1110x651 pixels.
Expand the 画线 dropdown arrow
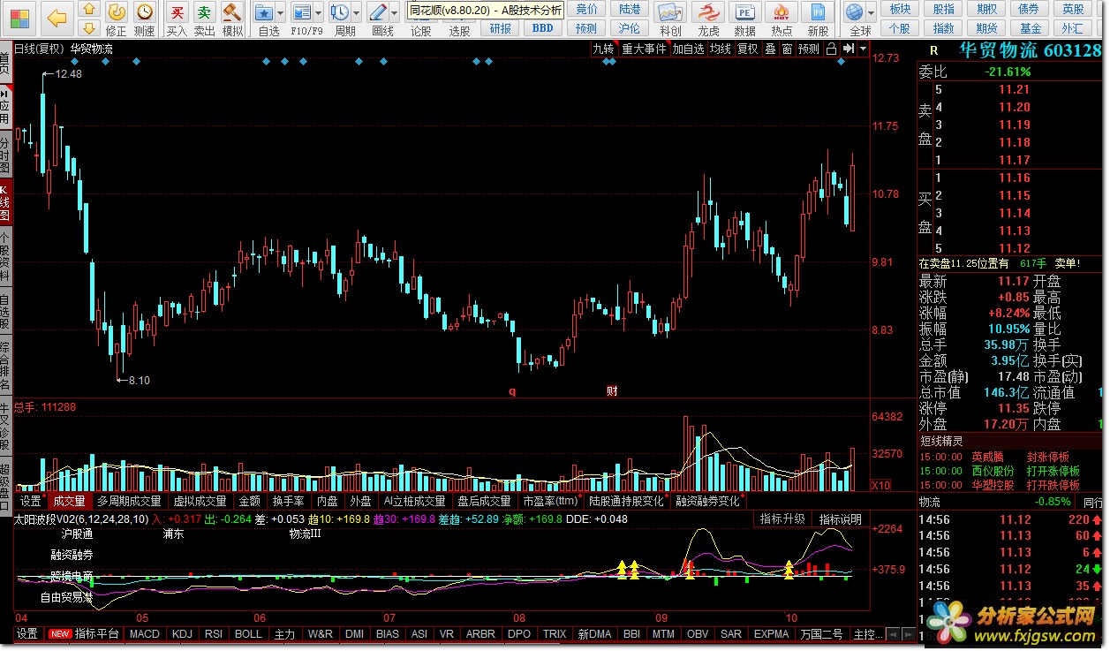point(395,14)
